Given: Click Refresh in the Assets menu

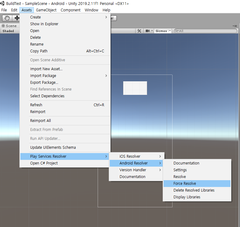Looking at the screenshot, I should pyautogui.click(x=65, y=105).
